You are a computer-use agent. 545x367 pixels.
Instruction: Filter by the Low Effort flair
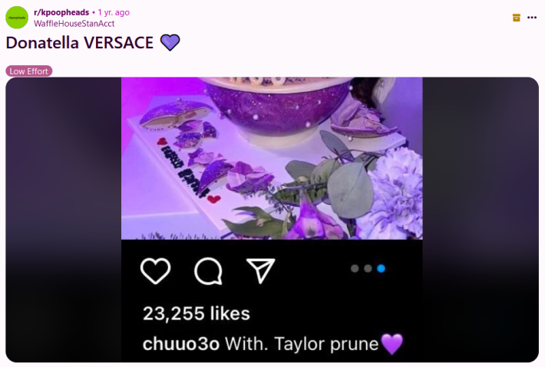pos(29,71)
